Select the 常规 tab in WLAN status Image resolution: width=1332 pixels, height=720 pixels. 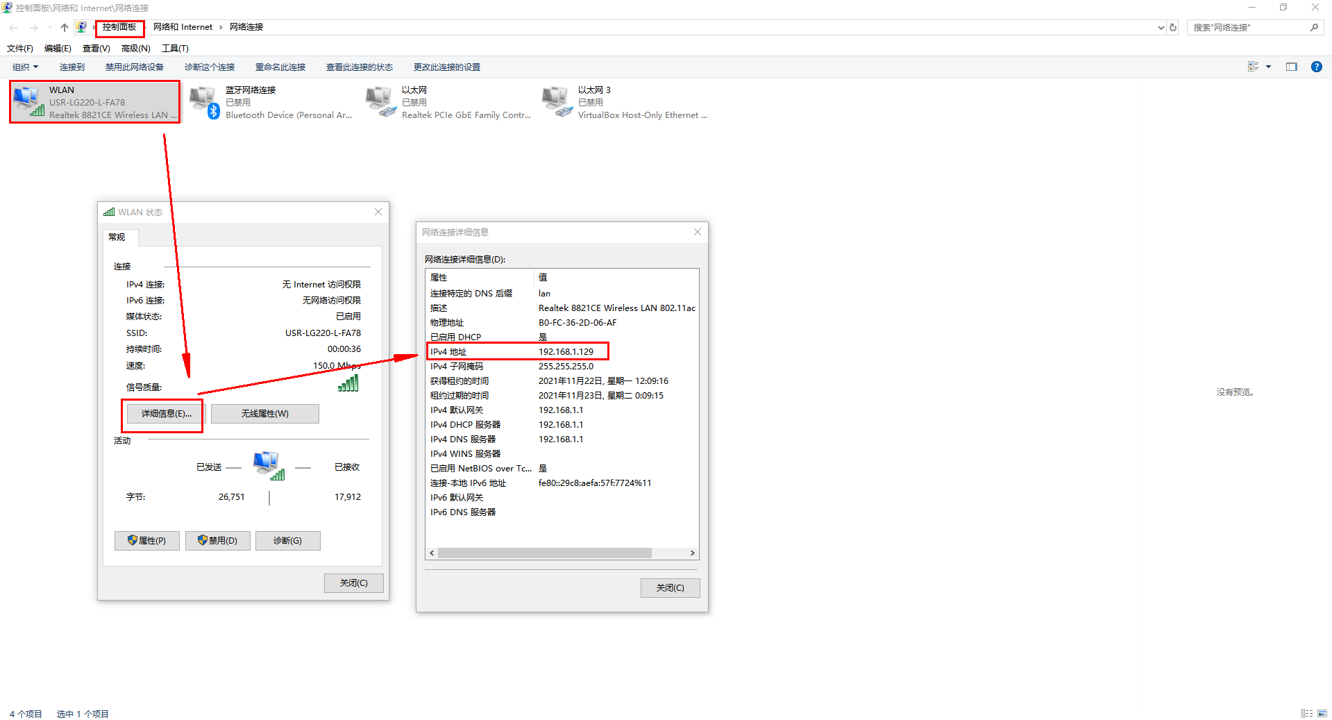(117, 237)
